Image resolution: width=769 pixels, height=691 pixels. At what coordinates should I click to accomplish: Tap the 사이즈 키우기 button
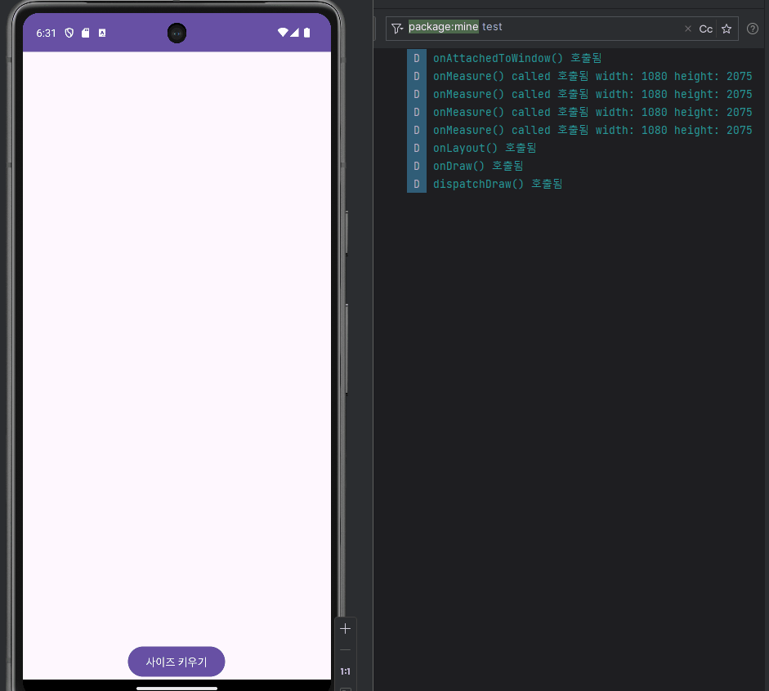click(x=176, y=662)
